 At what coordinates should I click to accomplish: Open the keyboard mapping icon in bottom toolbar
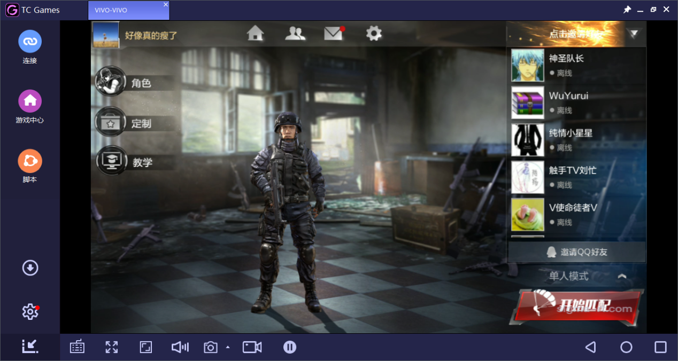(x=77, y=347)
